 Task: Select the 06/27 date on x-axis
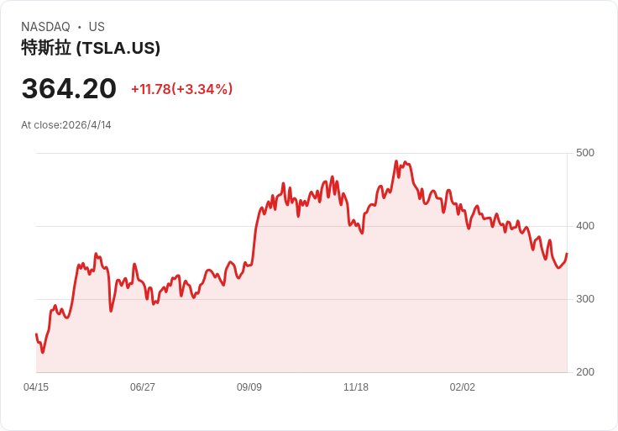click(x=143, y=387)
